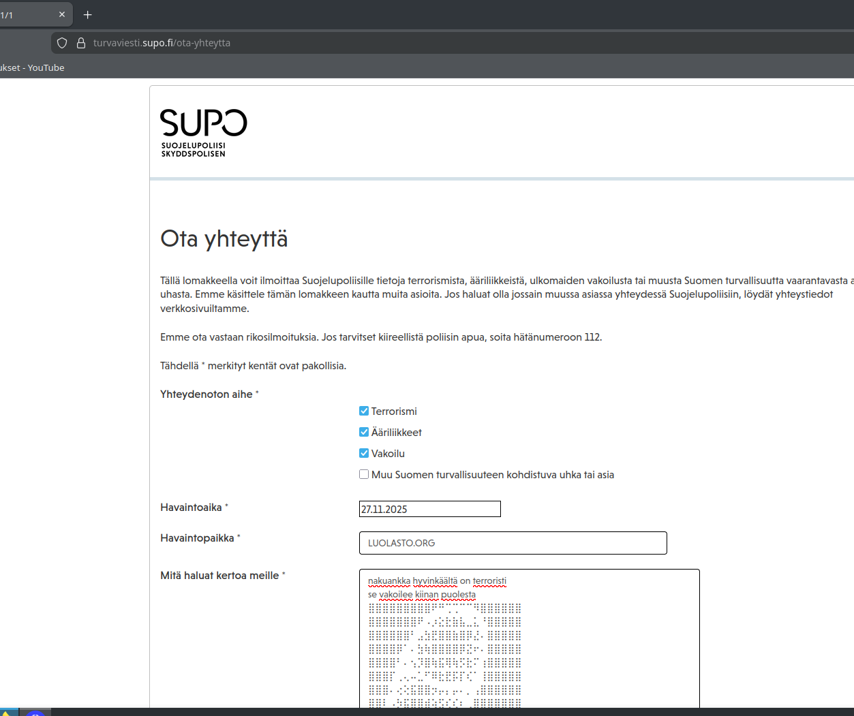Check Muu Suomen turvallisuuteen kohdistuva uhka box
The height and width of the screenshot is (716, 854).
(x=364, y=474)
